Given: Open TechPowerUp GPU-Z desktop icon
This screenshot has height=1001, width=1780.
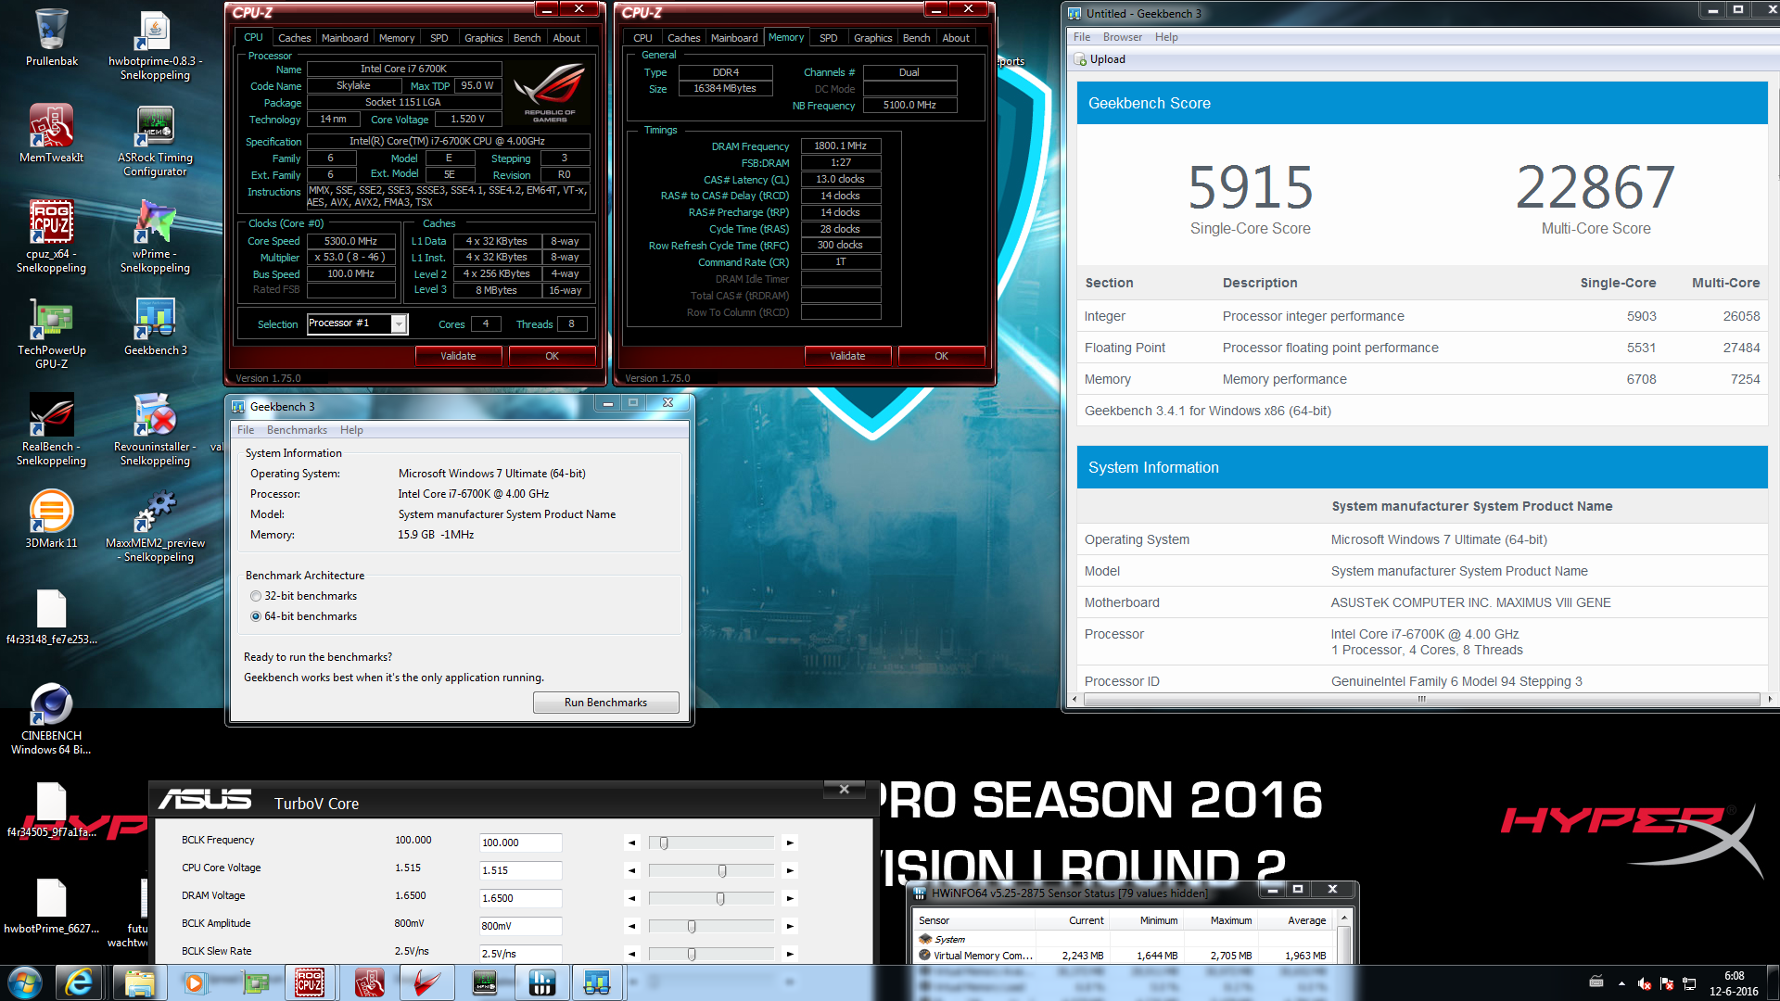Looking at the screenshot, I should tap(52, 334).
